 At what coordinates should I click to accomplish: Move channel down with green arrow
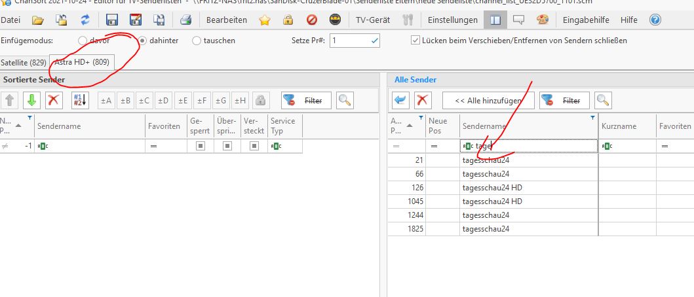click(31, 100)
